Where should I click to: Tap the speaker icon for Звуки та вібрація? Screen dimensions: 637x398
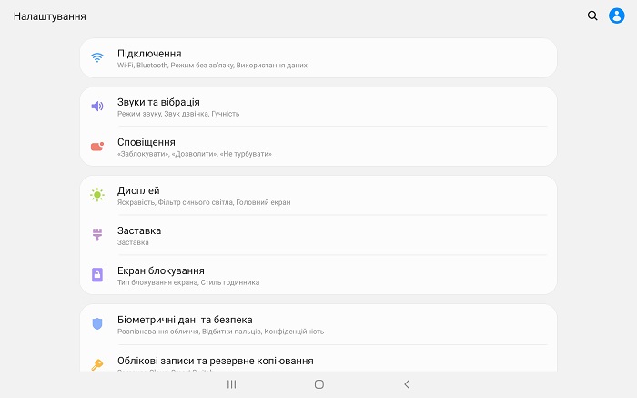97,107
